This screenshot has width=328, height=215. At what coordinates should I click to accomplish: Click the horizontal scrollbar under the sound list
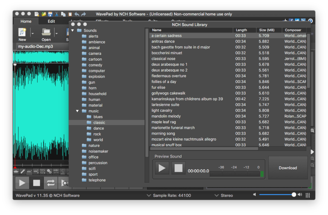point(204,149)
